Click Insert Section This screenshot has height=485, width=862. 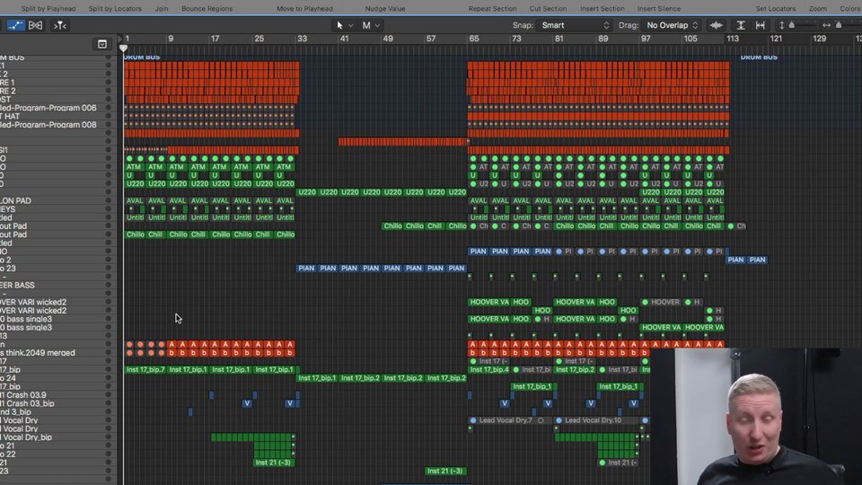coord(602,9)
